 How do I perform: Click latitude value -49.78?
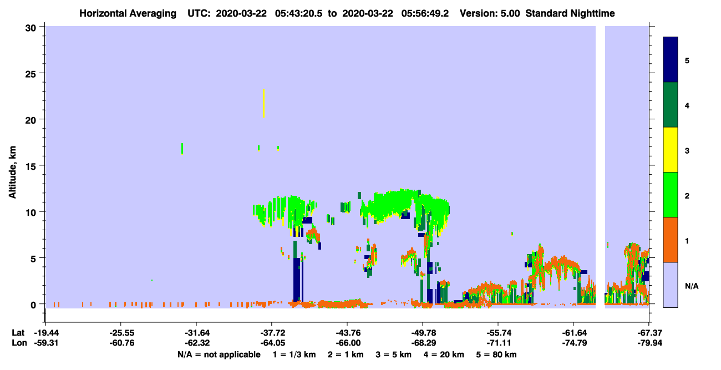(423, 333)
